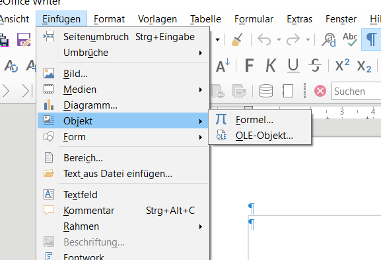381x260 pixels.
Task: Choose Seitenumbruch from the menu
Action: pos(123,37)
